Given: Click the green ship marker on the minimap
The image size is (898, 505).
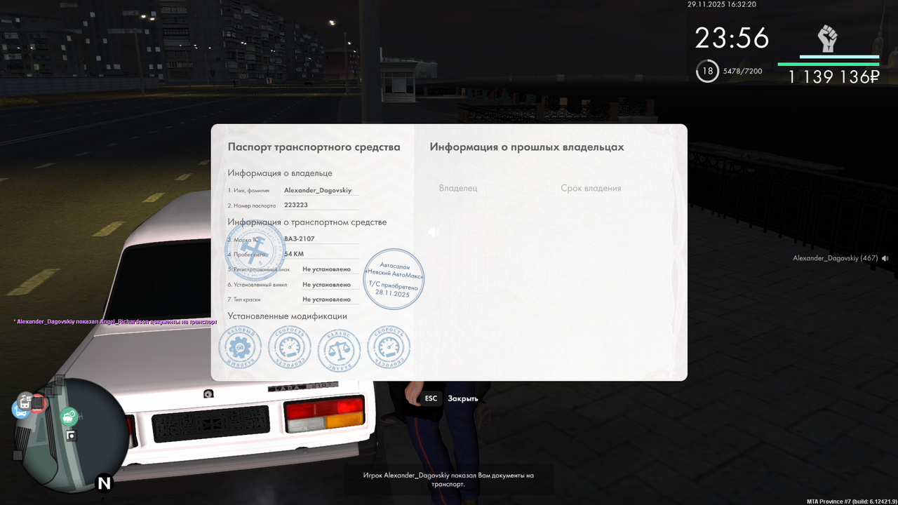Looking at the screenshot, I should coord(68,417).
